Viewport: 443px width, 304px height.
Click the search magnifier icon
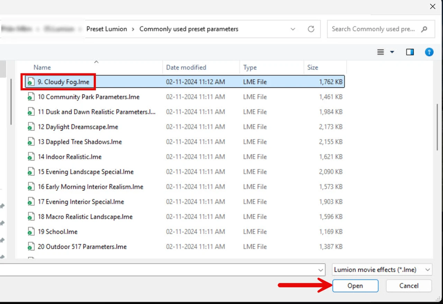tap(424, 29)
